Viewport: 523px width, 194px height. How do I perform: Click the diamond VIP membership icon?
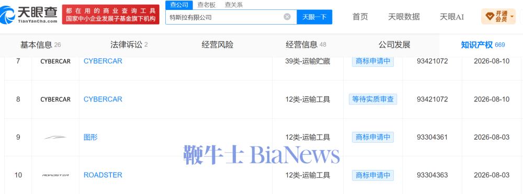[x=490, y=16]
